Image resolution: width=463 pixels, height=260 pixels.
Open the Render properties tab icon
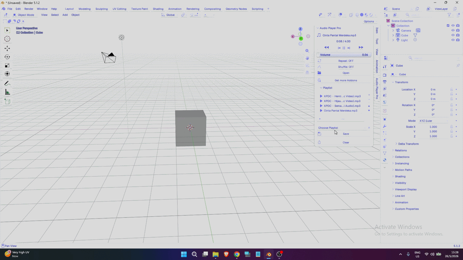385,75
